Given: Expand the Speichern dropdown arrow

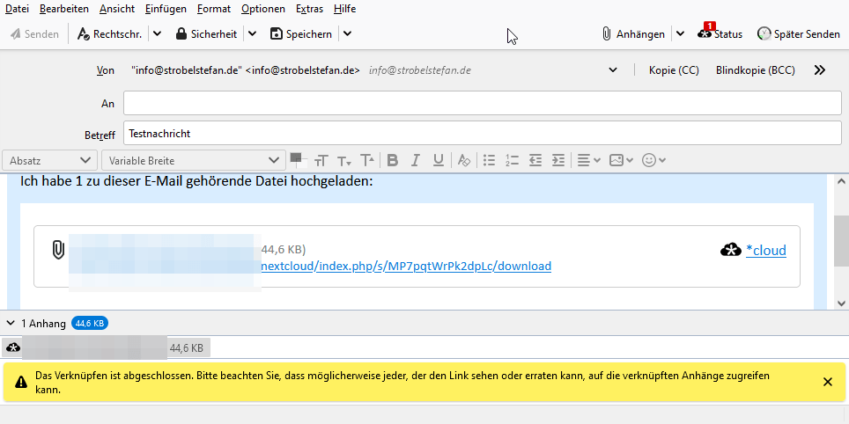Looking at the screenshot, I should pyautogui.click(x=348, y=34).
